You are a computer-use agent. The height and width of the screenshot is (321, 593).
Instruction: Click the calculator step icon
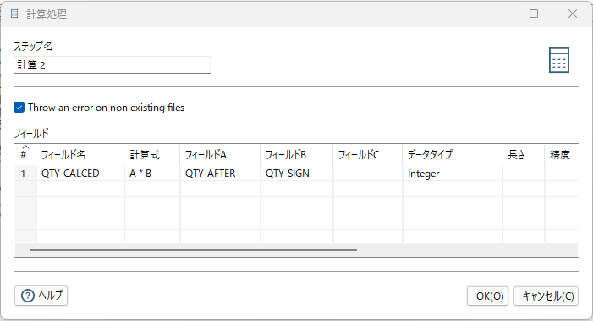click(x=559, y=60)
